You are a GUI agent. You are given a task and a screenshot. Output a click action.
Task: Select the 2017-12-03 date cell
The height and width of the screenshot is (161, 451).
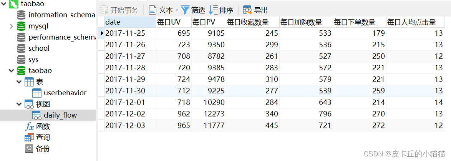click(130, 125)
